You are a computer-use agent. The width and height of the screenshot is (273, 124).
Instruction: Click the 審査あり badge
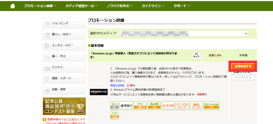point(126,106)
